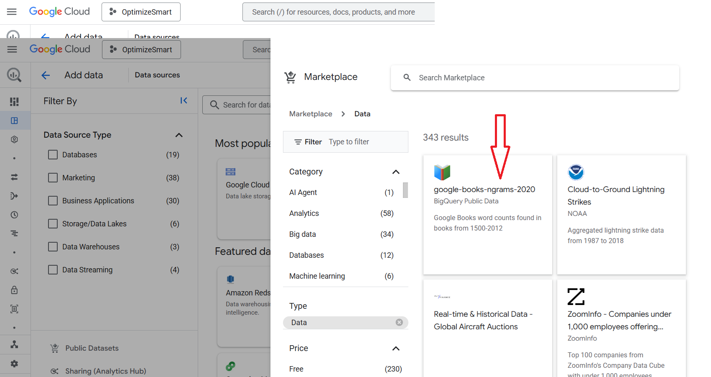Collapse the Filter By panel icon
This screenshot has width=711, height=377.
(183, 100)
